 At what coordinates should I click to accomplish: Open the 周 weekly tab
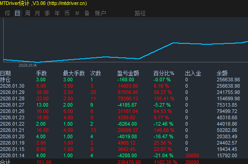pyautogui.click(x=28, y=13)
